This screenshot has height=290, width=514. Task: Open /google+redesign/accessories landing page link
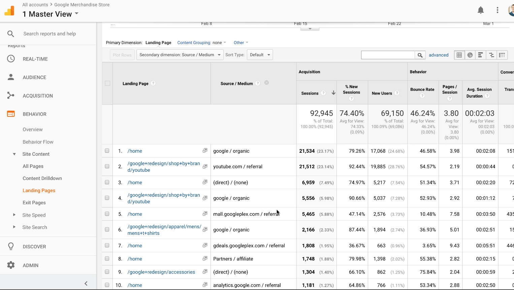161,272
